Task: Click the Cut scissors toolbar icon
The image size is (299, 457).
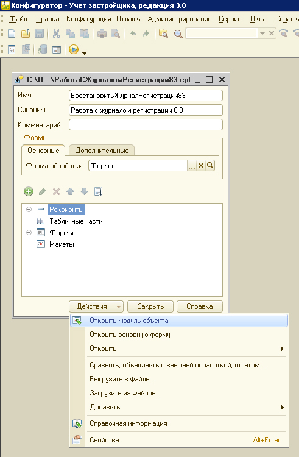Action: click(x=56, y=34)
